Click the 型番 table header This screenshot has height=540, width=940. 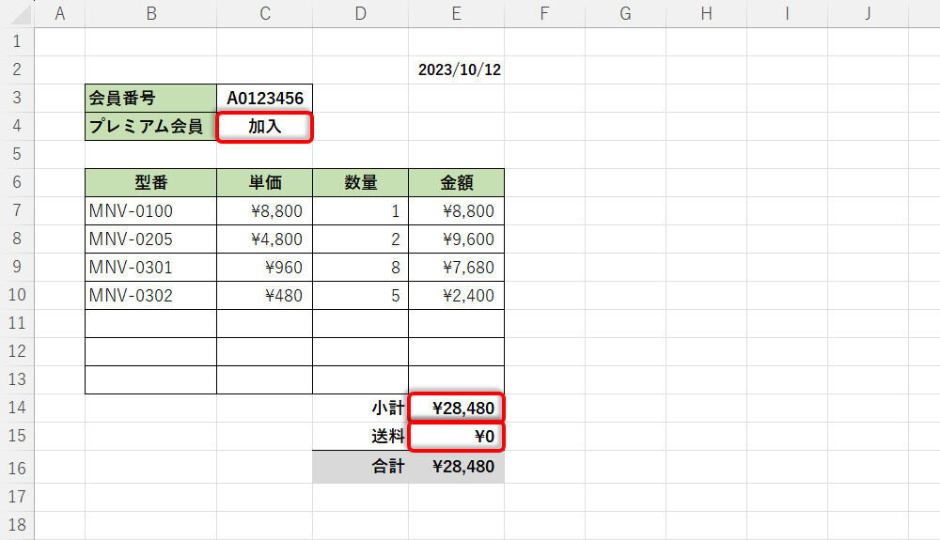tap(151, 182)
